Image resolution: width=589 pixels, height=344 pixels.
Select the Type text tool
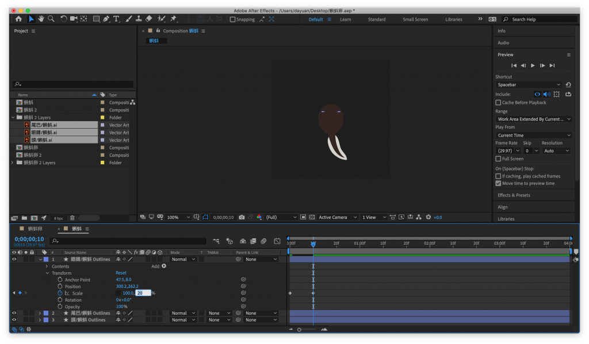point(117,19)
